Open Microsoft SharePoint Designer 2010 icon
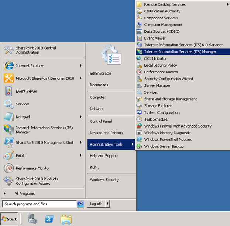This screenshot has height=226, width=230. 9,78
